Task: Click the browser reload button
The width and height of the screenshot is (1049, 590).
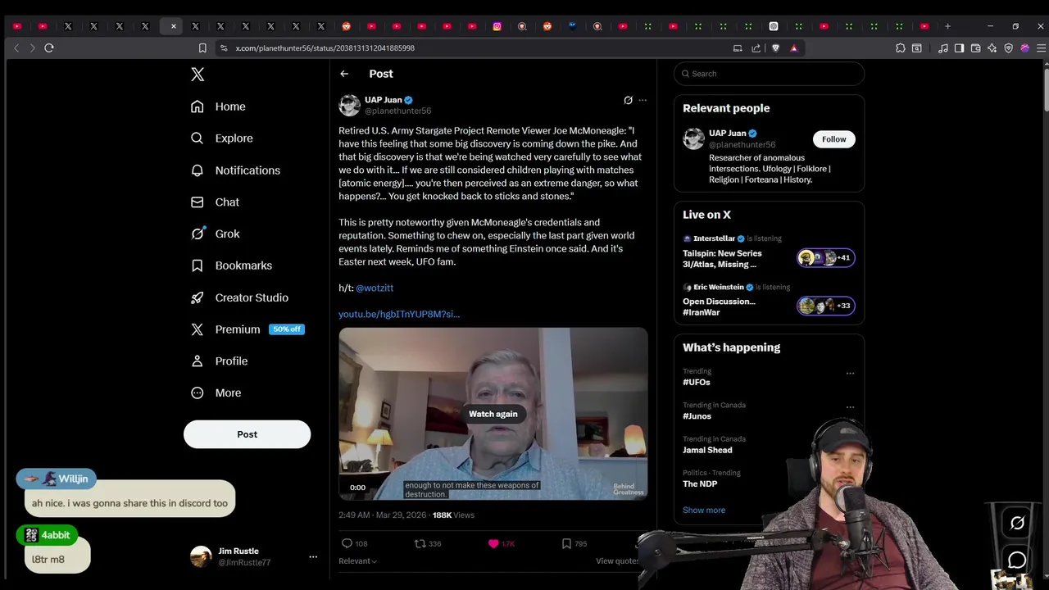Action: pos(49,48)
